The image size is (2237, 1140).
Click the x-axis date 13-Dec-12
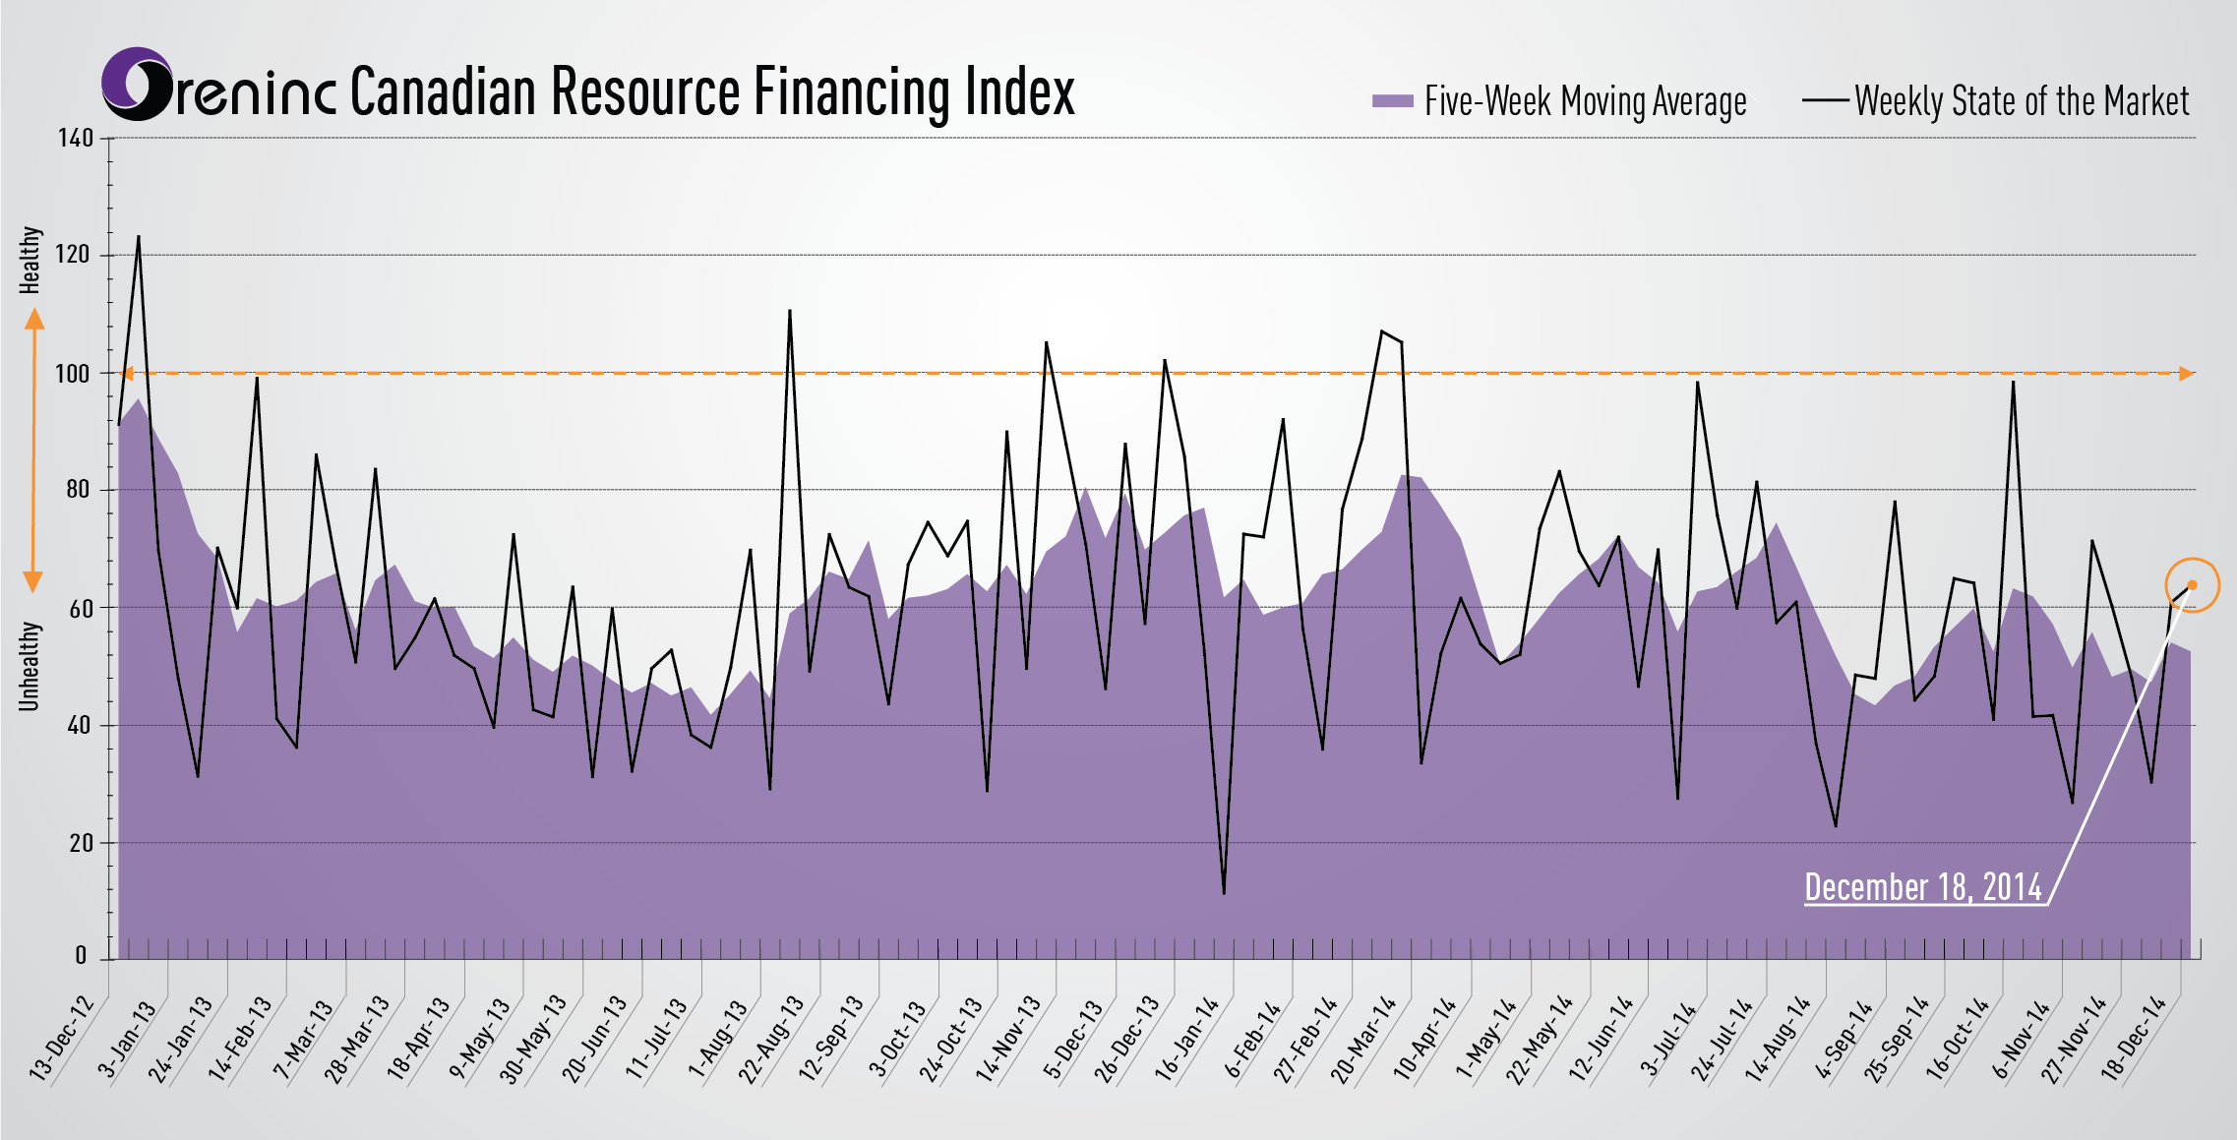(61, 1039)
